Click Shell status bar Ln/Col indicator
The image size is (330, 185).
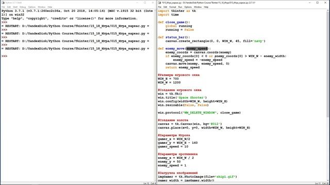150,183
